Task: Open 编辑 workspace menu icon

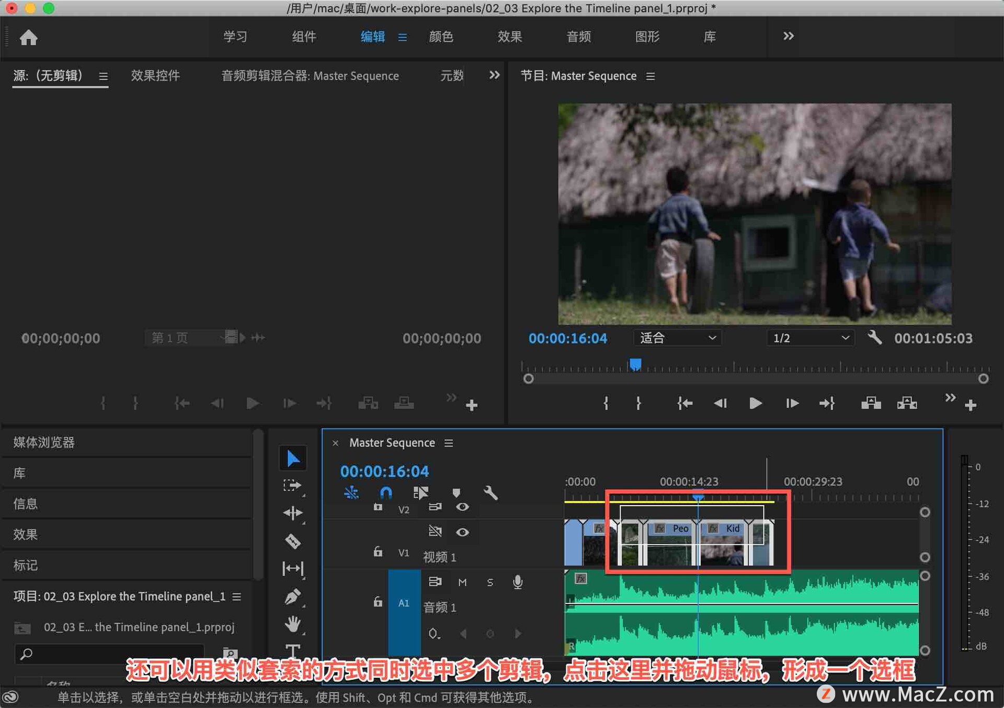Action: pos(402,37)
